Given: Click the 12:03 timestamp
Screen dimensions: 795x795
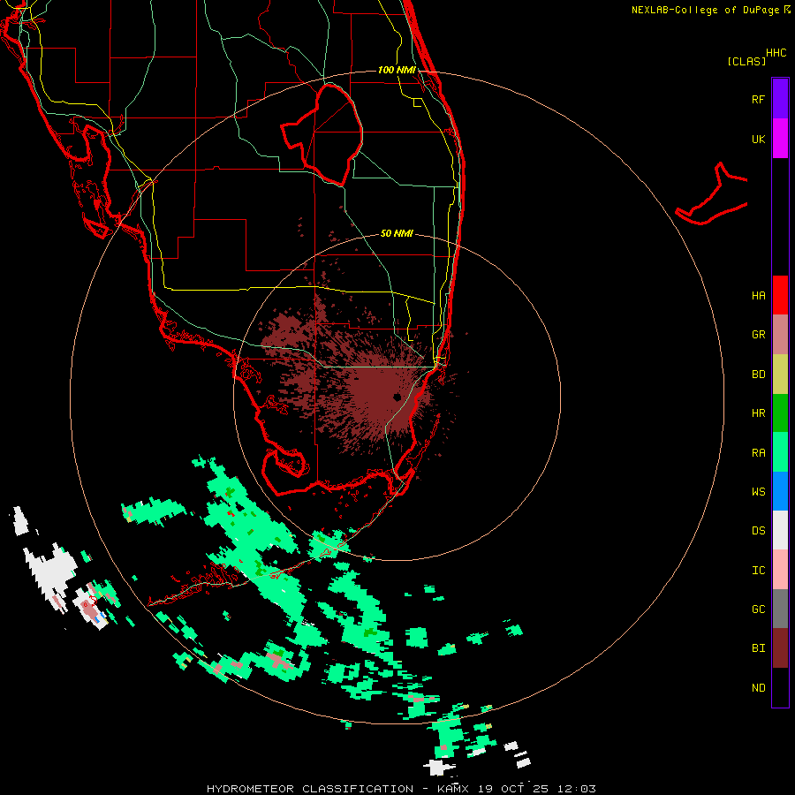Looking at the screenshot, I should pos(577,789).
